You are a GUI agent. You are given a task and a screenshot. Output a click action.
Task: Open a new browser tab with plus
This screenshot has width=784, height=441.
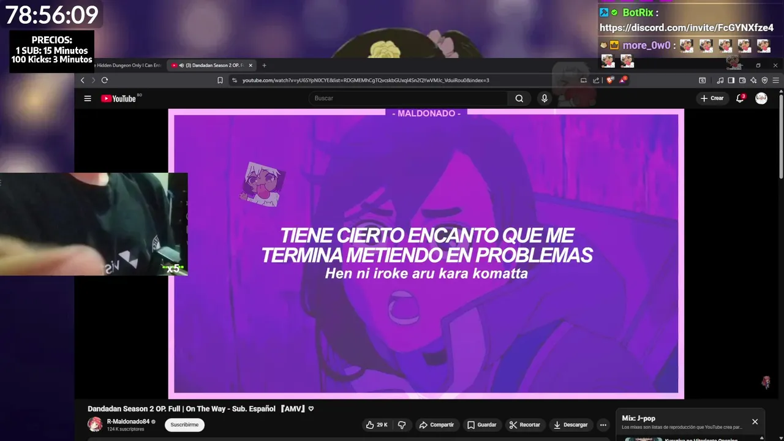pyautogui.click(x=265, y=65)
